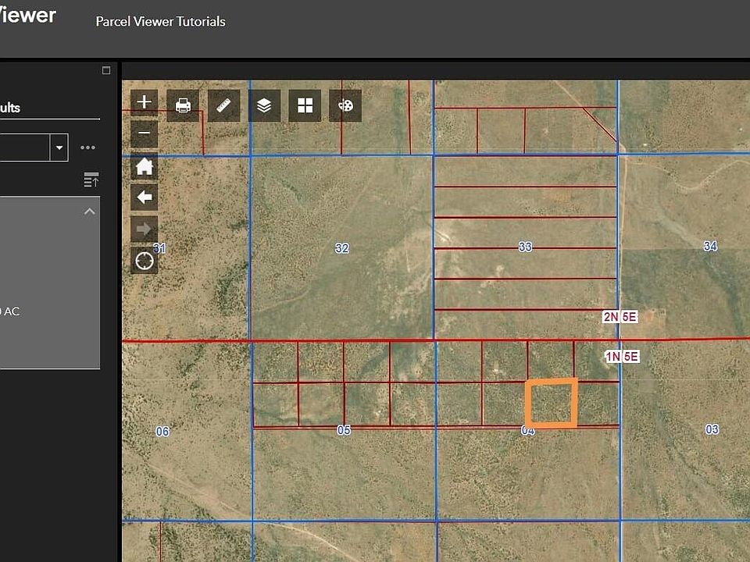
Task: Open the print tool
Action: coord(183,105)
